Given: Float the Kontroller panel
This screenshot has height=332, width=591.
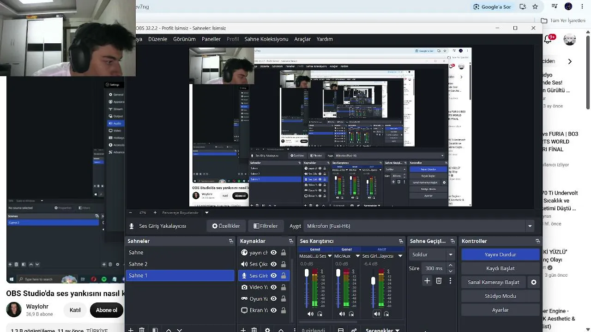Looking at the screenshot, I should 537,241.
